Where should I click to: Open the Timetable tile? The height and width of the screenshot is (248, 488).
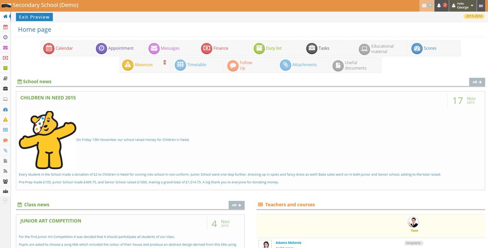click(x=198, y=65)
